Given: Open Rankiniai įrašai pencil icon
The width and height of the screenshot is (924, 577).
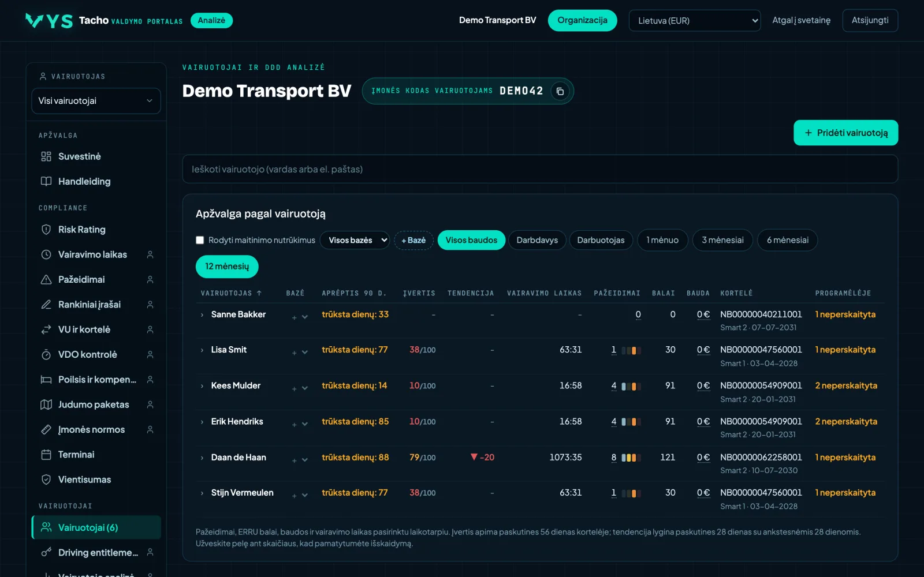Looking at the screenshot, I should click(46, 305).
